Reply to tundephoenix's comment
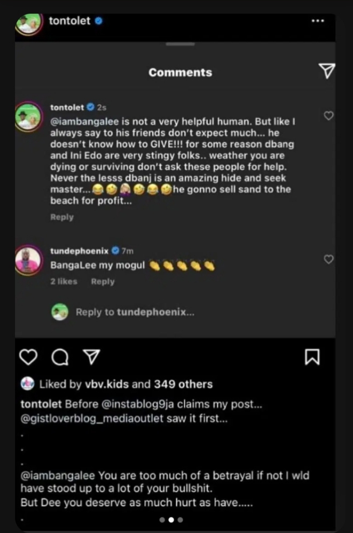The width and height of the screenshot is (353, 533). click(103, 282)
